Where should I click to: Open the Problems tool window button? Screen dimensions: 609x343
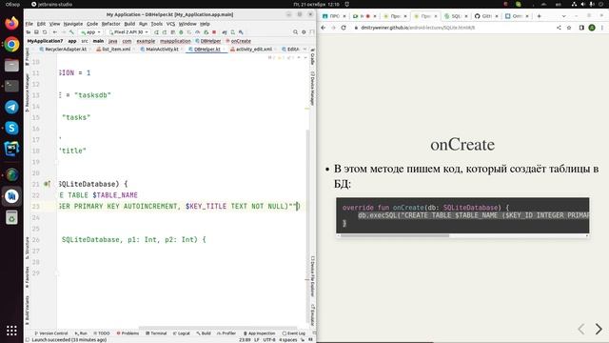tap(128, 333)
